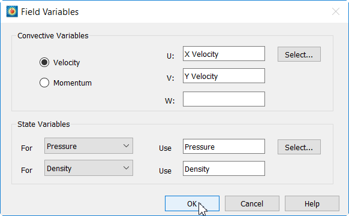Confirm the dialog with OK
Image resolution: width=349 pixels, height=216 pixels.
pyautogui.click(x=192, y=203)
